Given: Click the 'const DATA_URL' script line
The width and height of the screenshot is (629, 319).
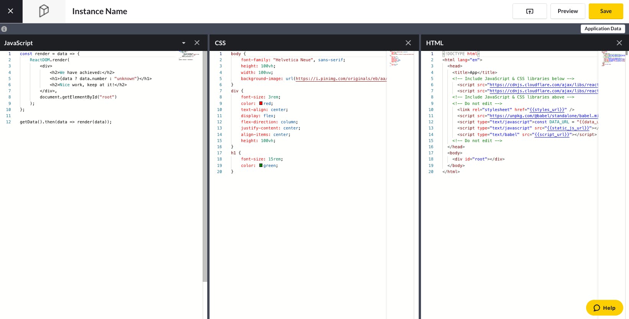Looking at the screenshot, I should tap(527, 122).
